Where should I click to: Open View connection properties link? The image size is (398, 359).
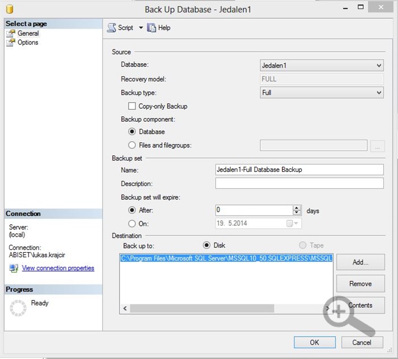58,268
